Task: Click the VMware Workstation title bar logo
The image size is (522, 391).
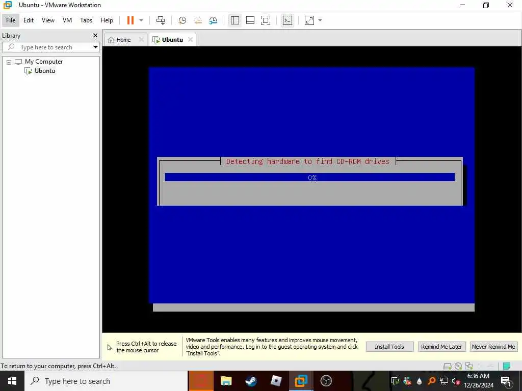Action: (x=7, y=5)
